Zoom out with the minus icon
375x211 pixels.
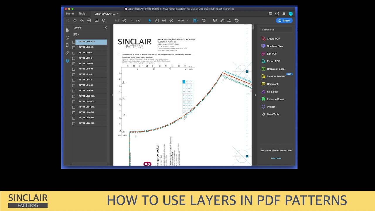(x=164, y=21)
